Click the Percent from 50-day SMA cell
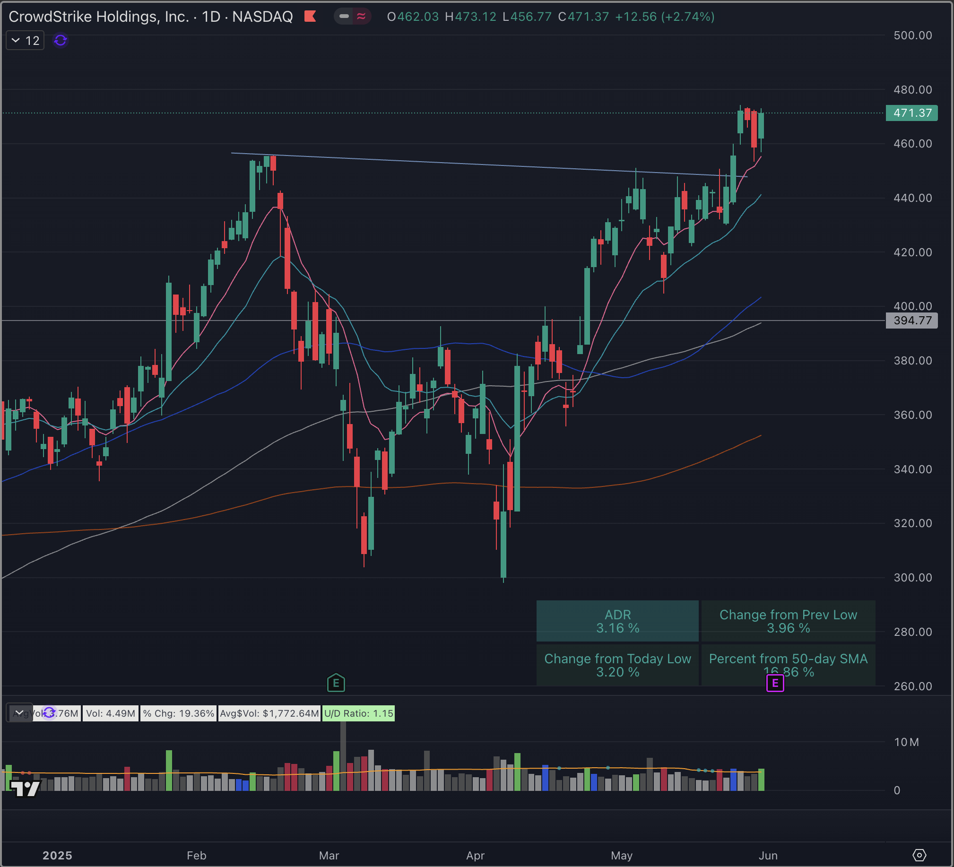The image size is (954, 867). tap(788, 665)
